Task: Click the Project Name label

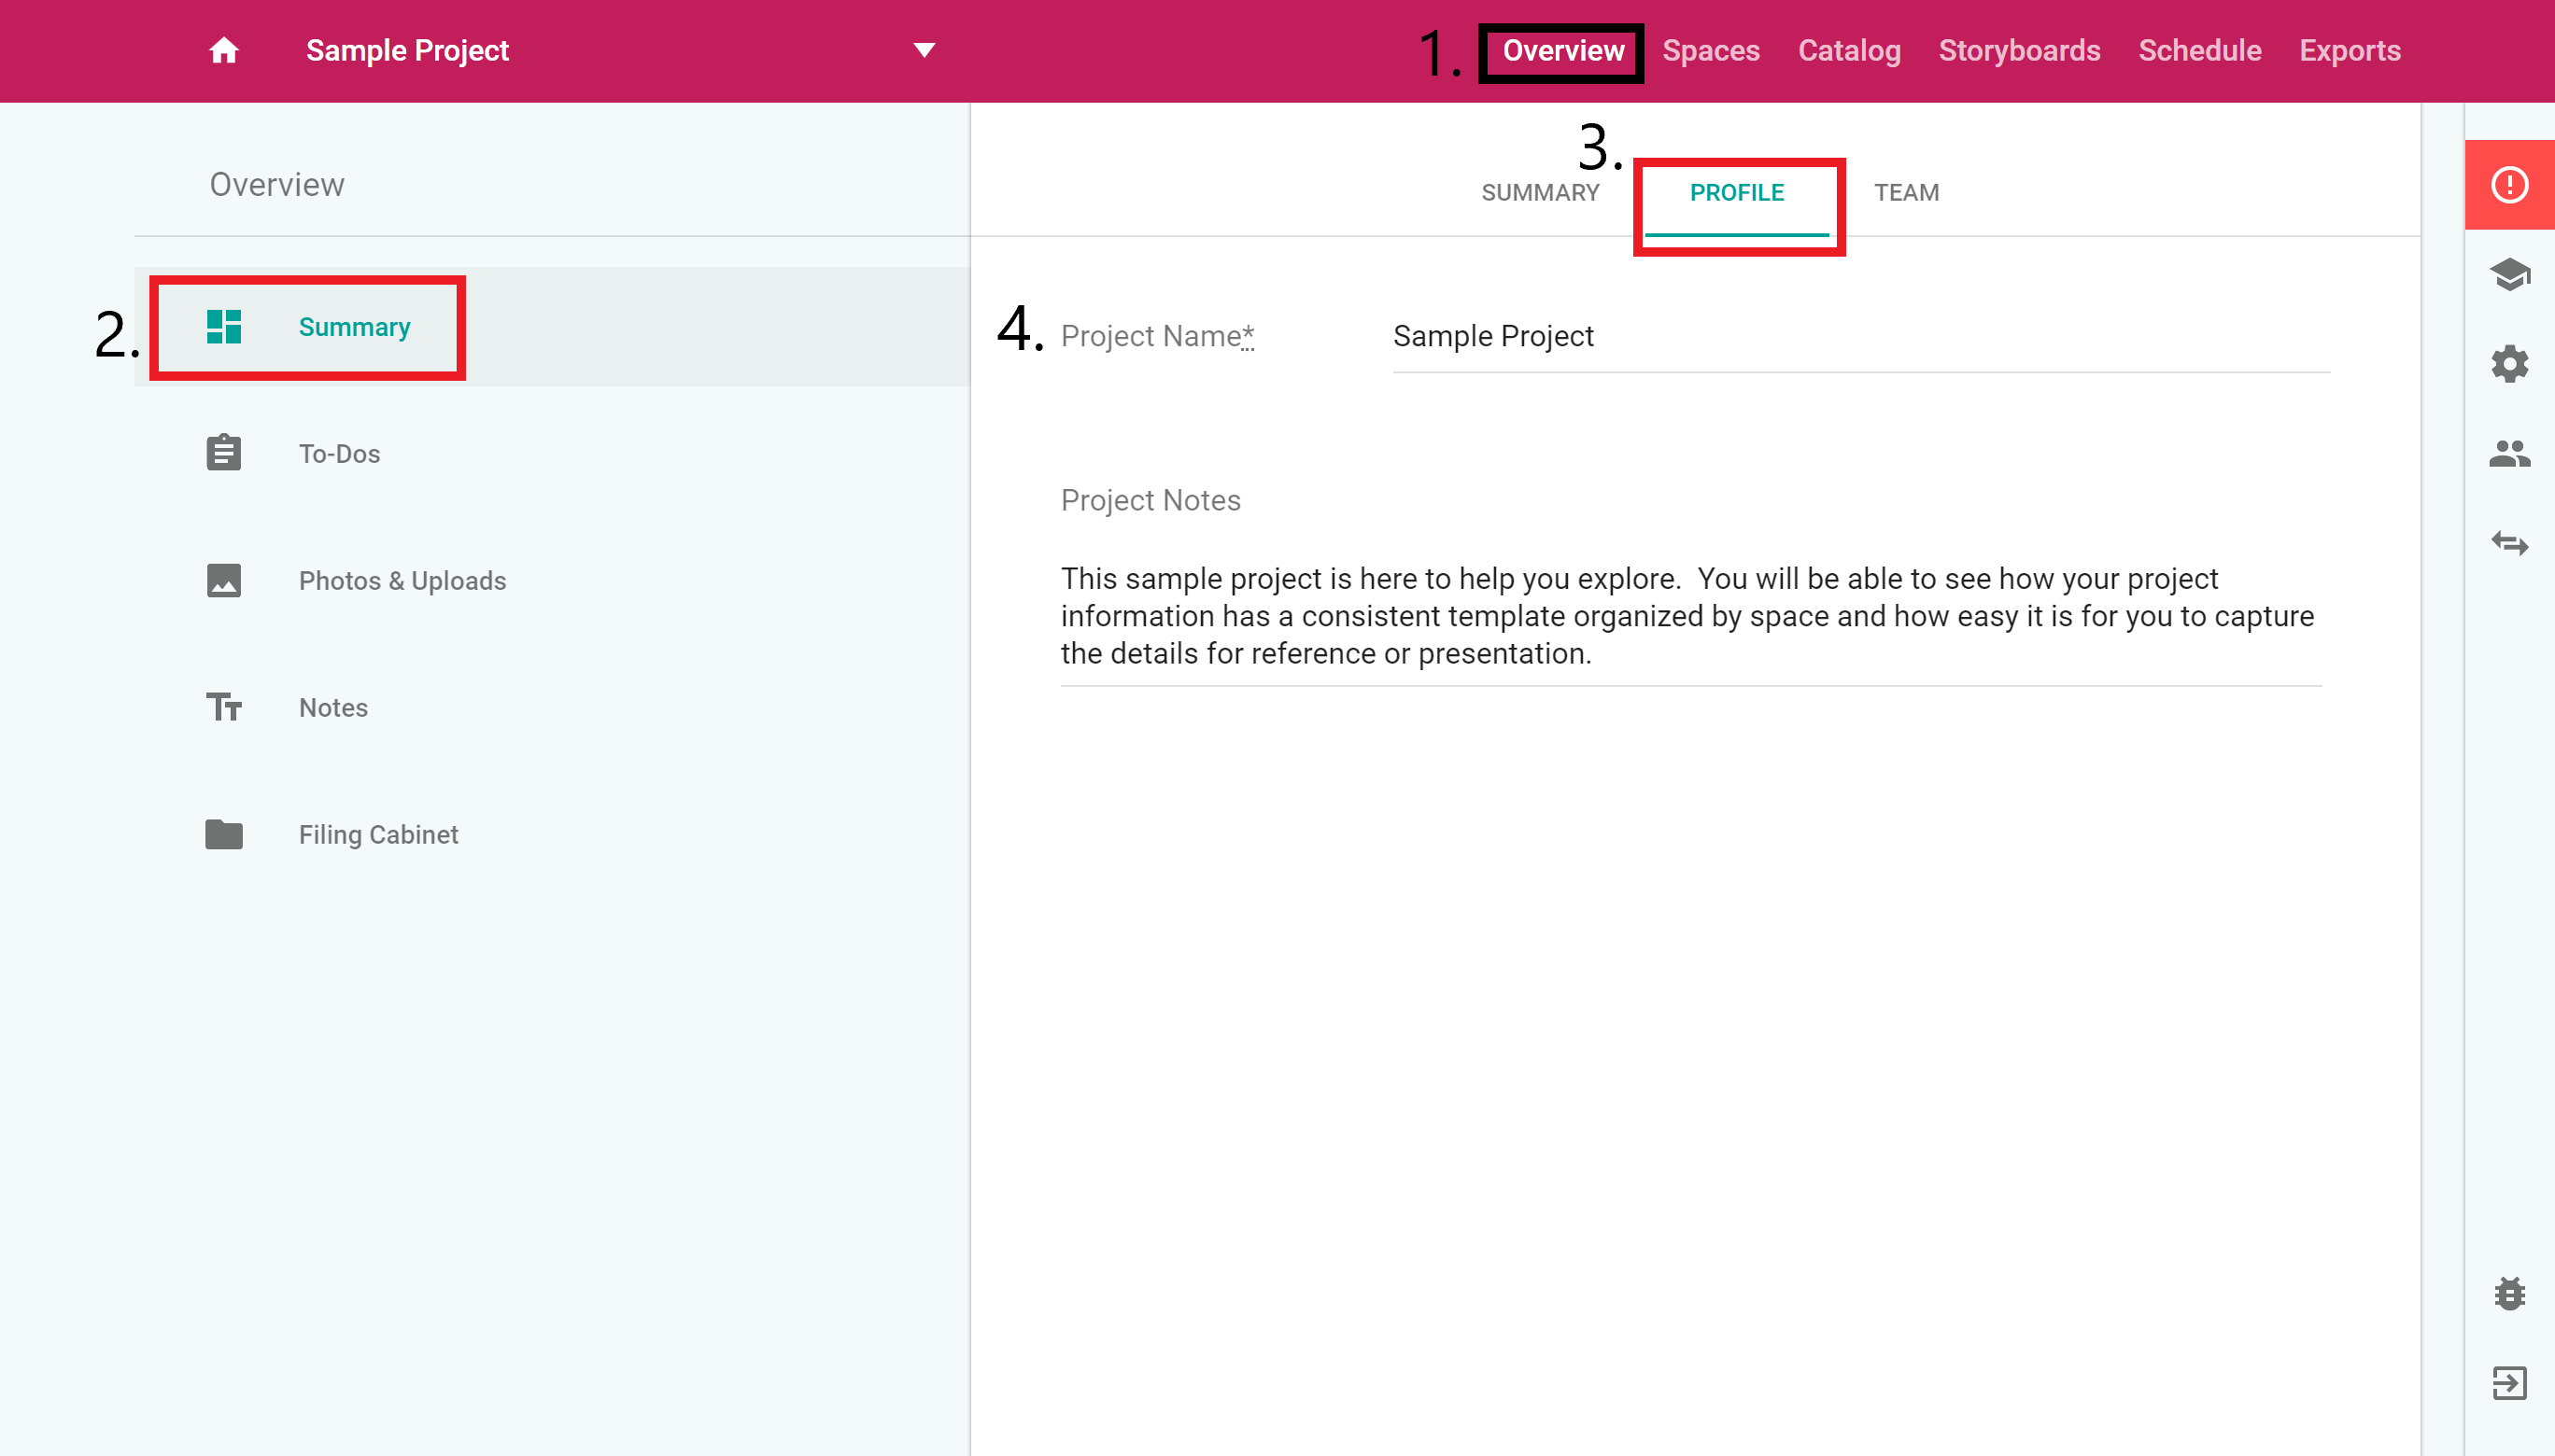Action: (x=1157, y=336)
